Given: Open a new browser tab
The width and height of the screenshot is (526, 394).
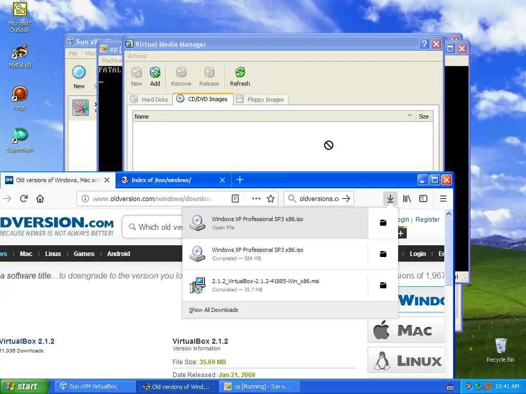Looking at the screenshot, I should tap(239, 180).
